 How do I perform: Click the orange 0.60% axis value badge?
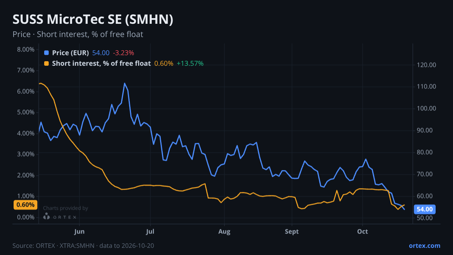tap(26, 205)
